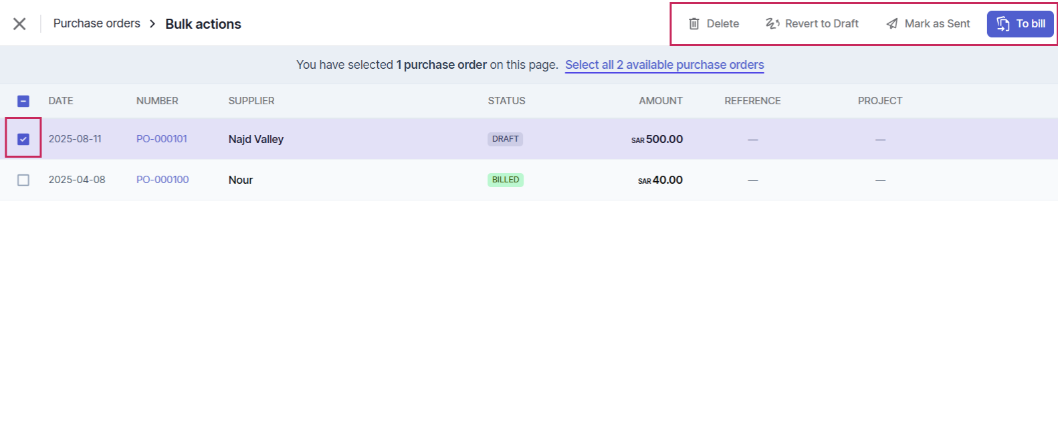Open purchase order PO-000100

click(163, 180)
